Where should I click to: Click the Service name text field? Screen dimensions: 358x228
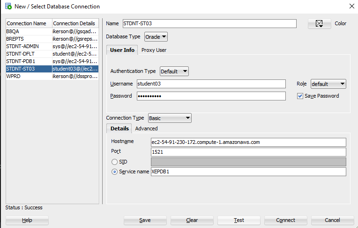point(248,171)
